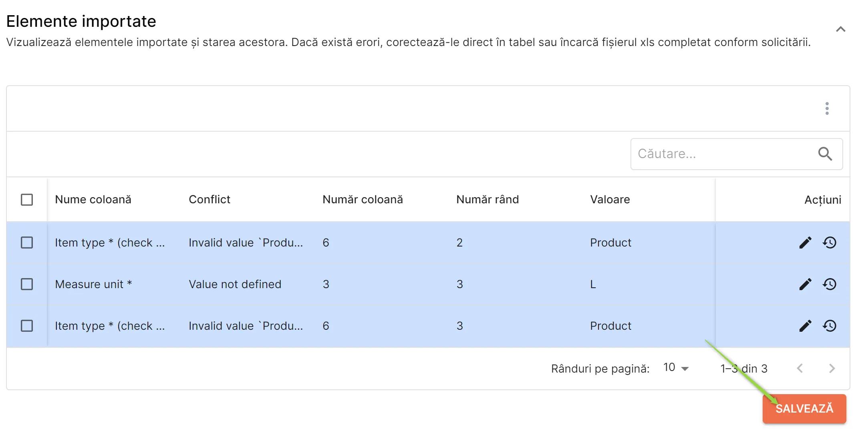862x439 pixels.
Task: Sort by Număr coloană header
Action: tap(363, 199)
